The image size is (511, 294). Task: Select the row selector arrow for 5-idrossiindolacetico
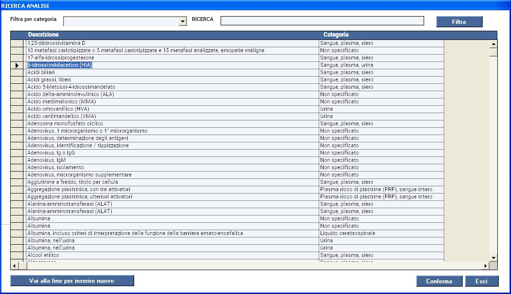pos(17,65)
